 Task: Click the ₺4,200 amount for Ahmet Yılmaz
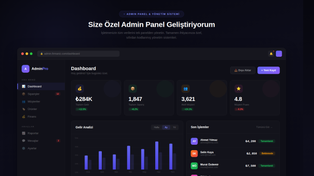coord(250,141)
